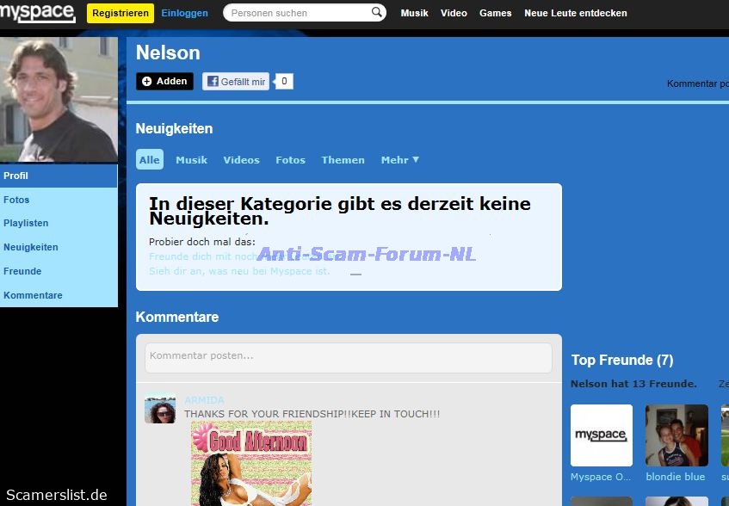
Task: Expand the Mehr dropdown
Action: pos(400,160)
